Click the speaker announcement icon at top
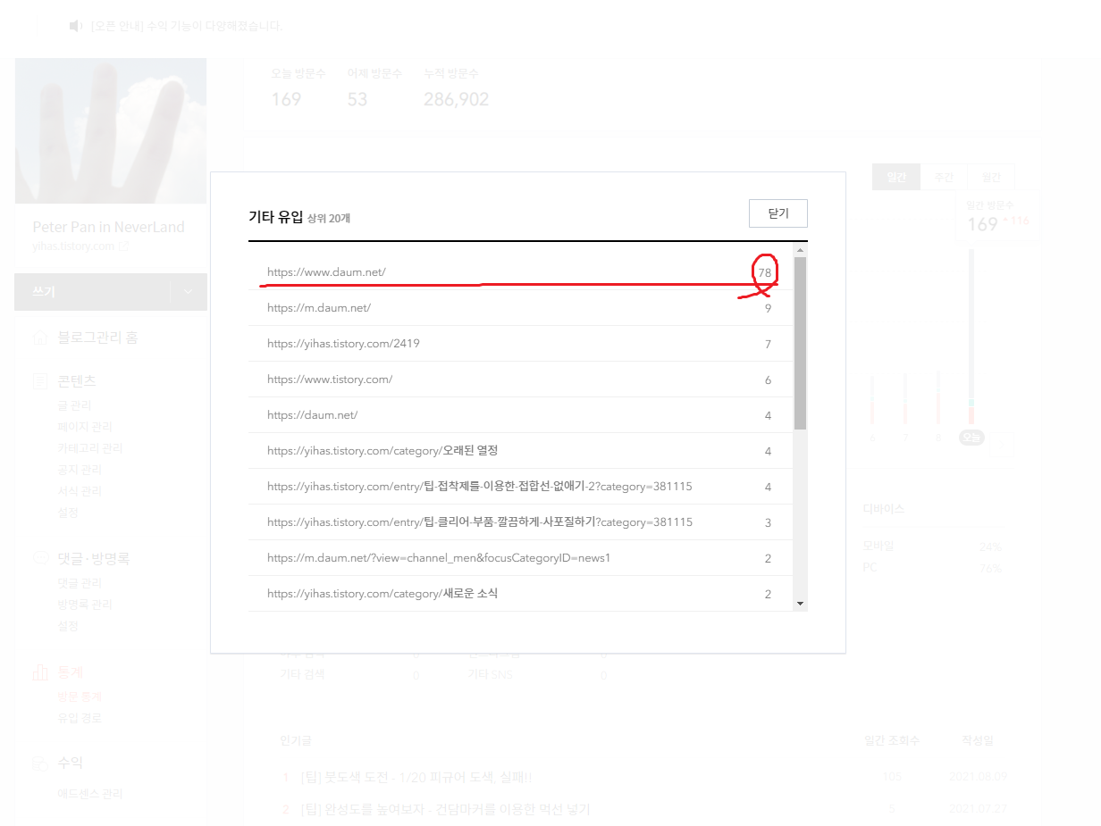Image resolution: width=1101 pixels, height=826 pixels. click(76, 26)
